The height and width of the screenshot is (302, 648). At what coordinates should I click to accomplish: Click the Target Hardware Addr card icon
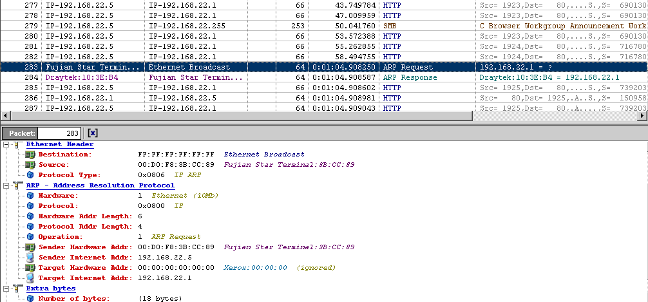tap(30, 268)
